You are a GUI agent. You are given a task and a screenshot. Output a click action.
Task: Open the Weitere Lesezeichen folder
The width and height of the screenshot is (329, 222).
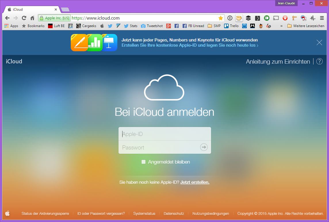[306, 26]
